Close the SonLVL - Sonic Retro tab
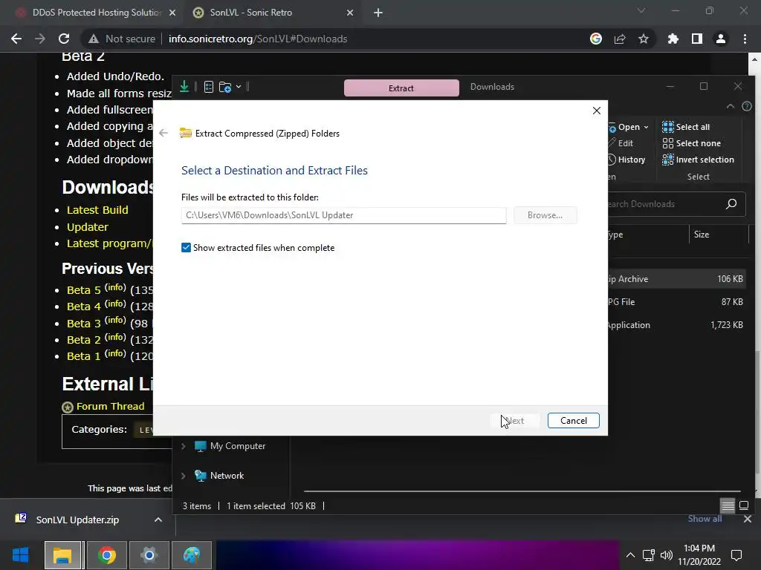 click(x=350, y=13)
